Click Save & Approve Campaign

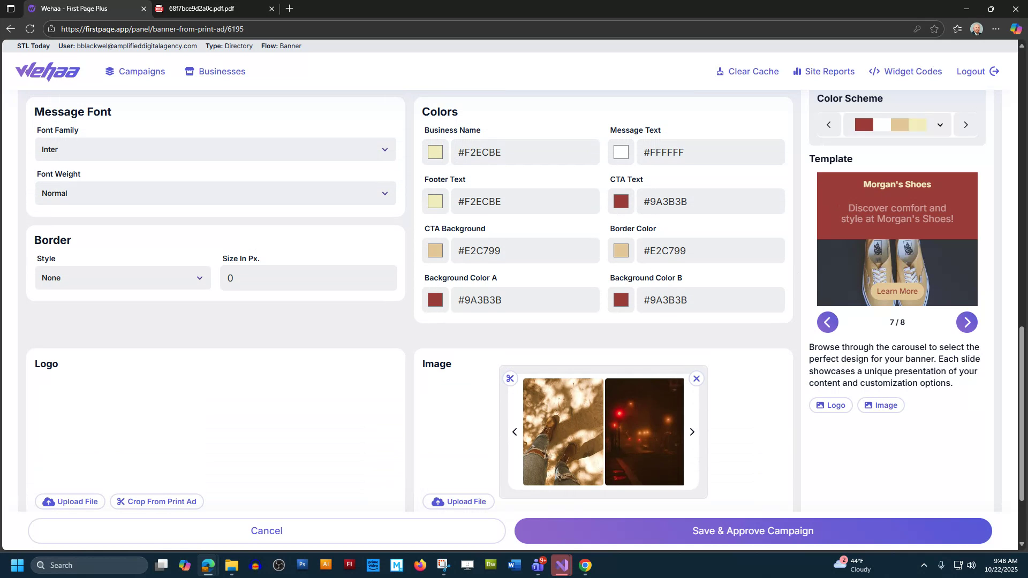[752, 530]
